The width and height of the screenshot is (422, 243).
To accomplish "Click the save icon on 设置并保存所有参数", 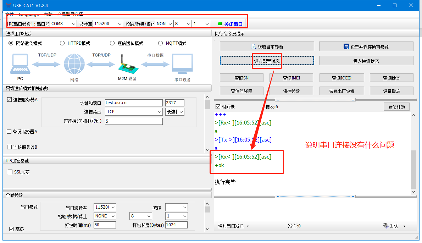I will (x=346, y=46).
